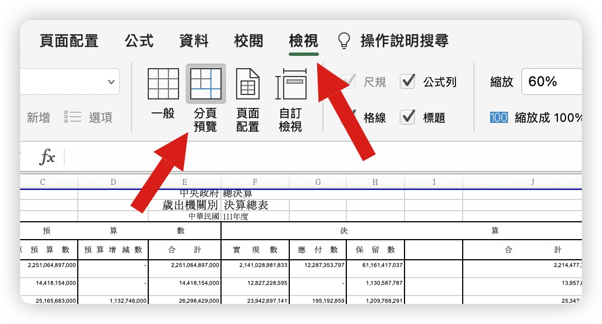602x324 pixels.
Task: Open the 公式 ribbon tab
Action: 139,41
